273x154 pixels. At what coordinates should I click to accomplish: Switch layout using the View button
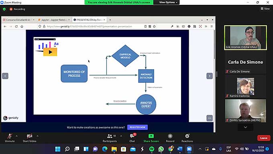(265, 8)
